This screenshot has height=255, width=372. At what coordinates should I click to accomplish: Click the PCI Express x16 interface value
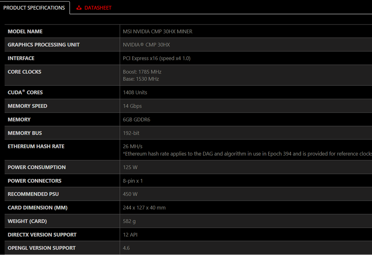click(157, 58)
